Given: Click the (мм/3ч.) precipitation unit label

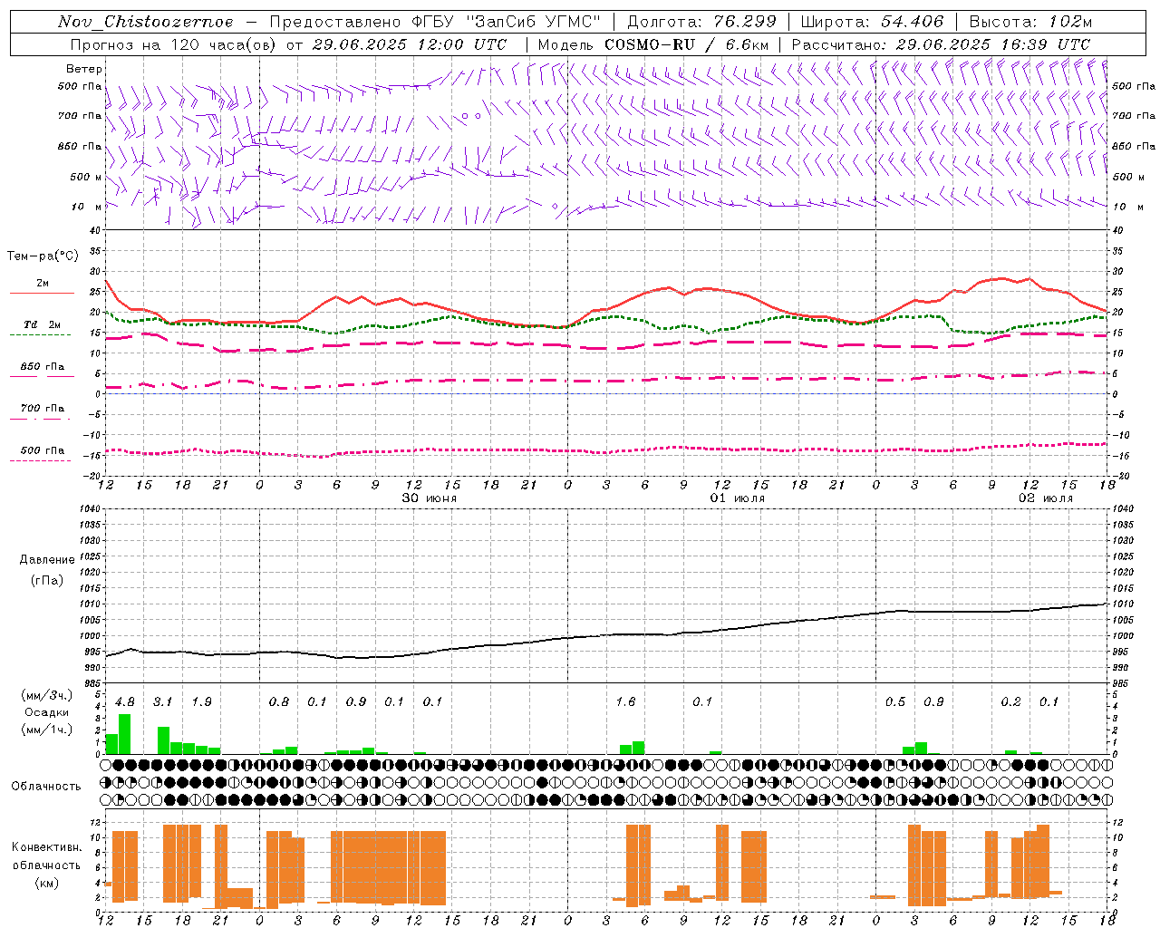Looking at the screenshot, I should [x=46, y=695].
